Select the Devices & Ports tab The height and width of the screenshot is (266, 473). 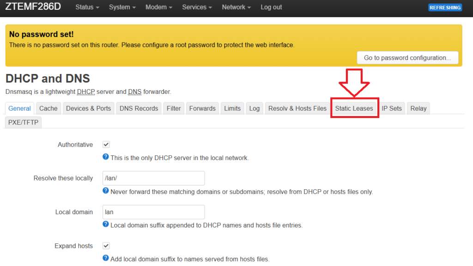pos(88,108)
